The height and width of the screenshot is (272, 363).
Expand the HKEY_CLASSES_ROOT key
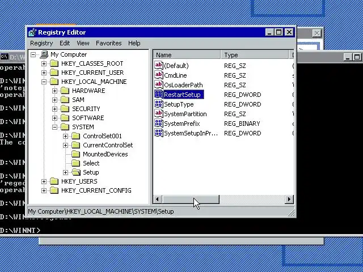tap(44, 63)
